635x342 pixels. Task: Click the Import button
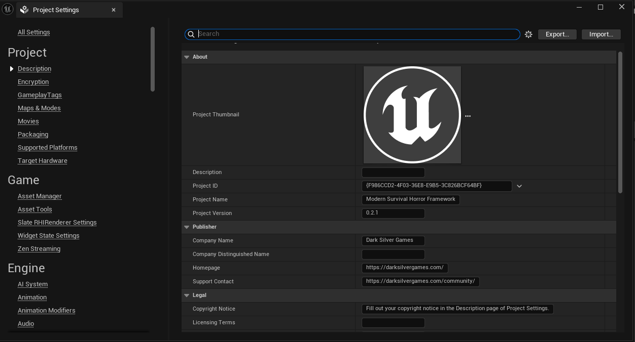pyautogui.click(x=601, y=34)
